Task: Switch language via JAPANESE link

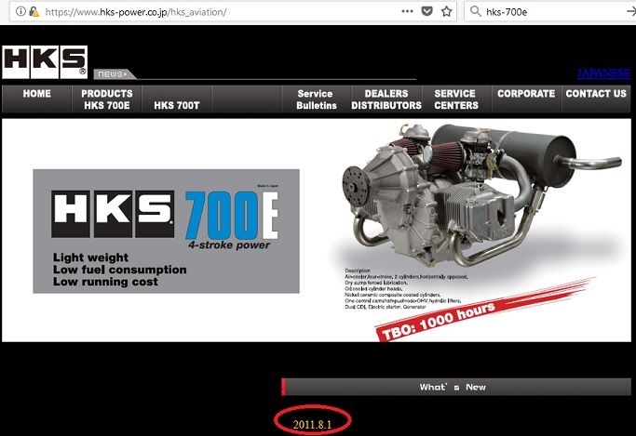Action: tap(605, 73)
